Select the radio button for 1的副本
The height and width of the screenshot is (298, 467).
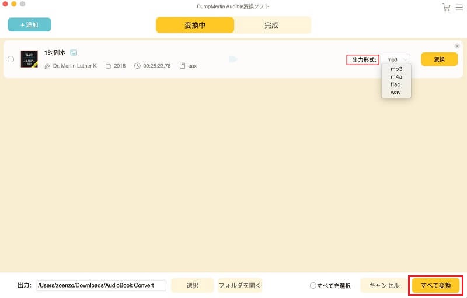click(11, 59)
